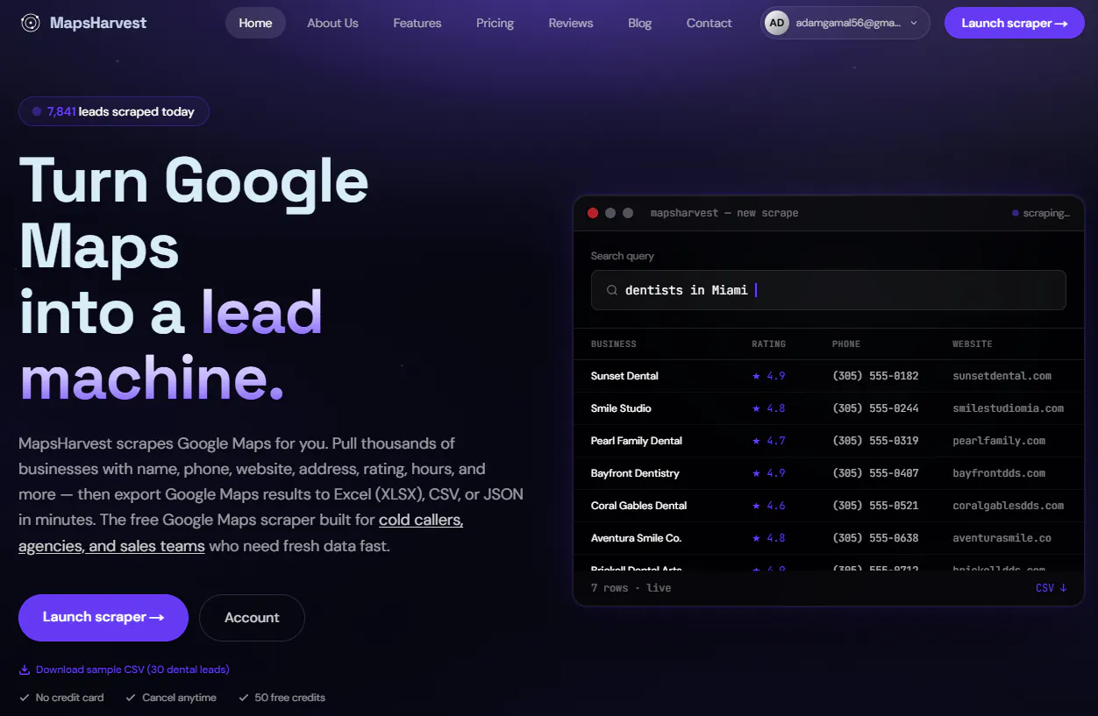1098x716 pixels.
Task: Click the PHONE column header
Action: (846, 344)
